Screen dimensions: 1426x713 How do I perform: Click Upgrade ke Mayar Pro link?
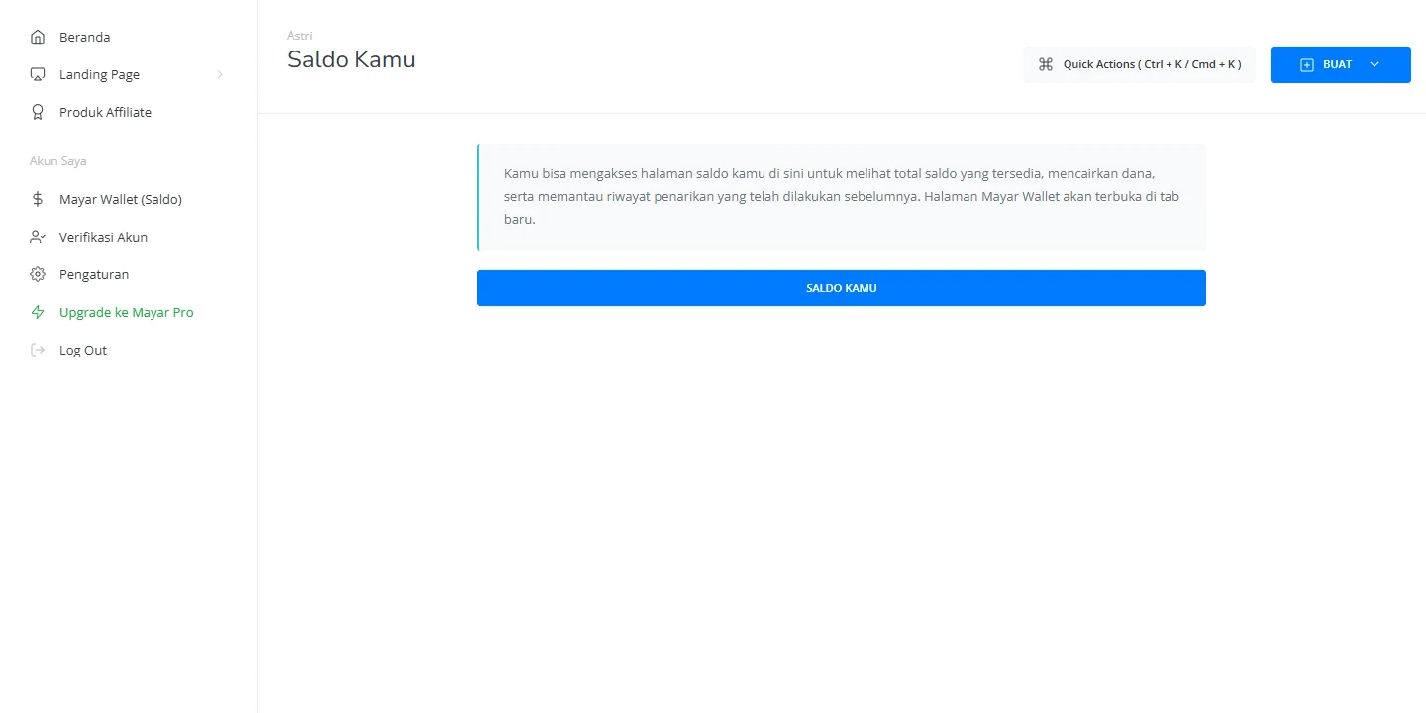coord(127,312)
